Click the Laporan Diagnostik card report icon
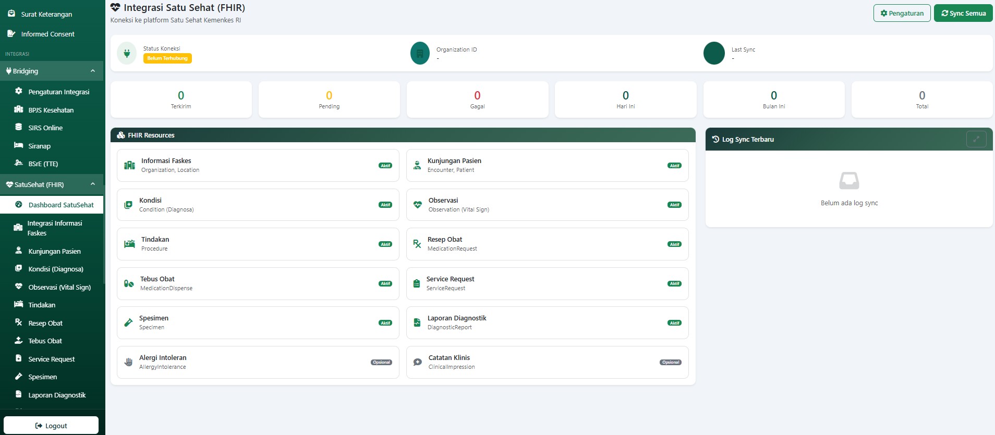 [417, 322]
